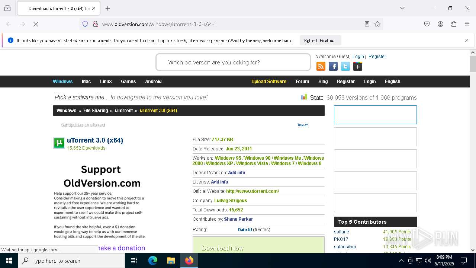The width and height of the screenshot is (476, 268).
Task: Stop the page from loading
Action: pos(36,24)
